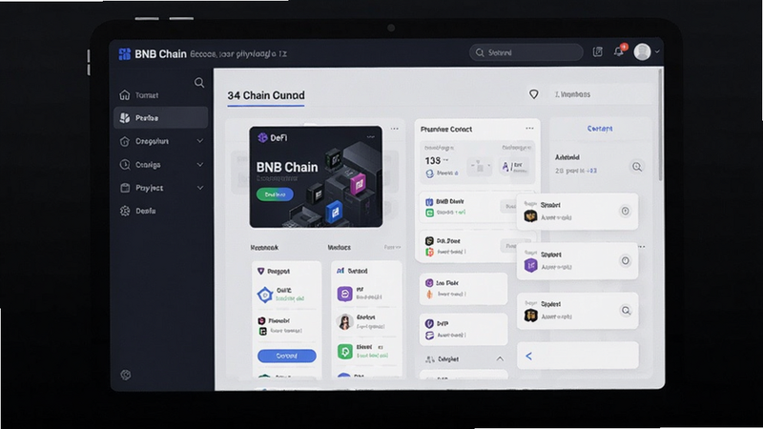Expand the chevron beside the clock sidebar item
The height and width of the screenshot is (429, 763).
point(200,164)
